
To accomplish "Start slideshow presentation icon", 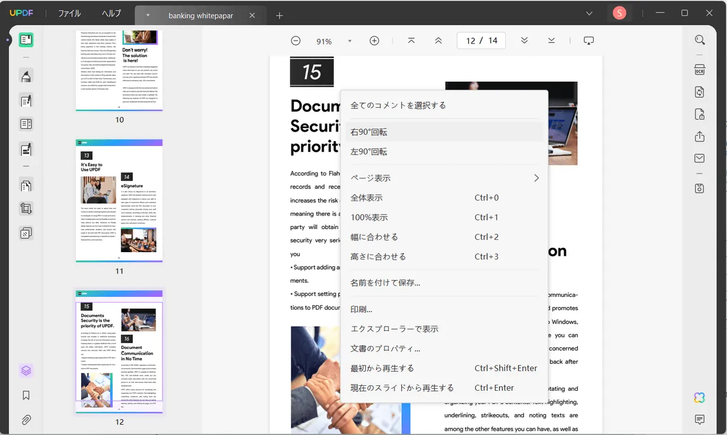I will coord(589,41).
